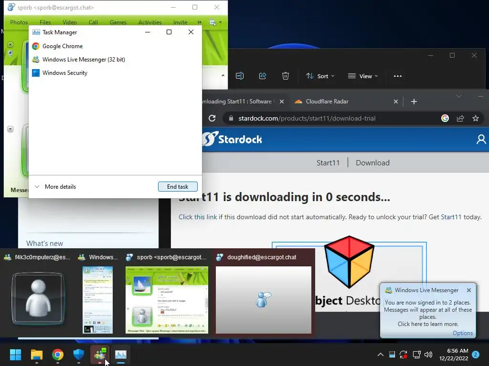Click the stardock.com address bar
Image resolution: width=489 pixels, height=366 pixels.
pyautogui.click(x=307, y=118)
